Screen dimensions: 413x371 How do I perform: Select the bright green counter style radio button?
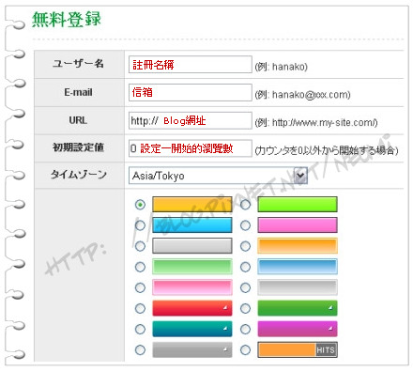point(245,205)
